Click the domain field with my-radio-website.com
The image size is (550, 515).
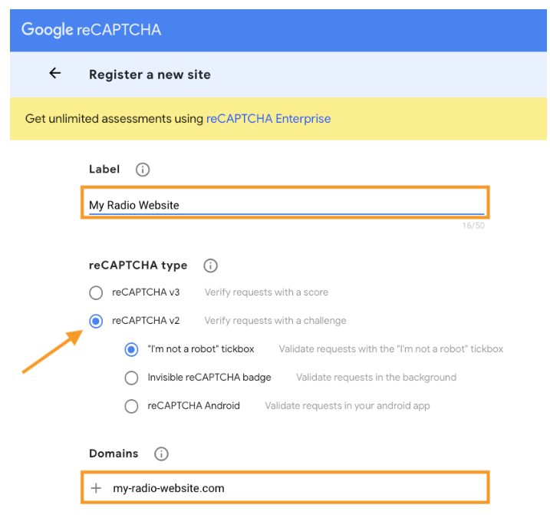pyautogui.click(x=285, y=487)
